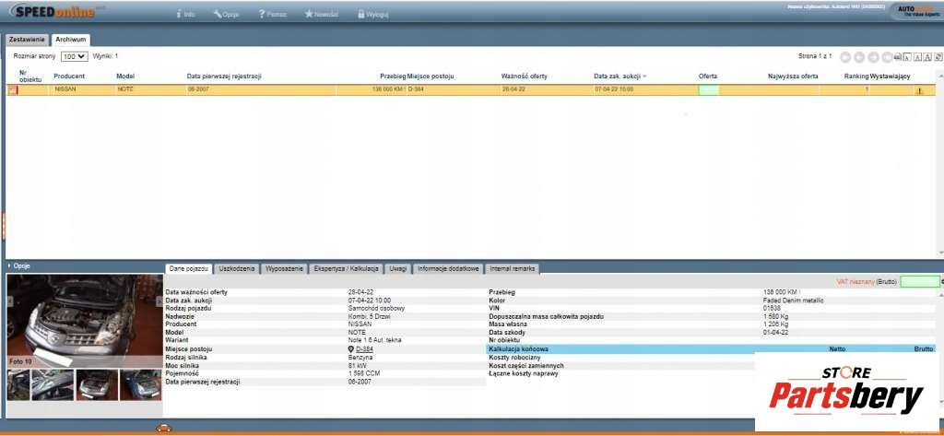
Task: Show previous photo arrow
Action: [x=10, y=300]
